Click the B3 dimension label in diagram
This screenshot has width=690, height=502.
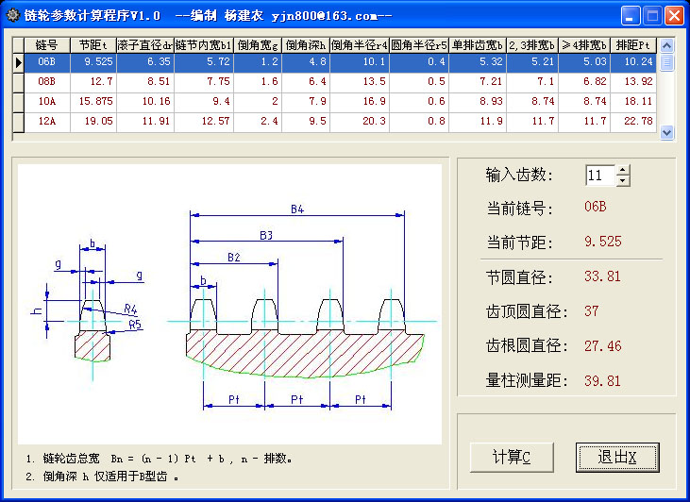266,236
